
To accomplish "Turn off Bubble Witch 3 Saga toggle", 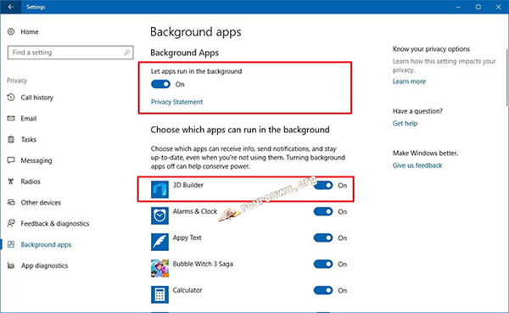I will point(323,265).
